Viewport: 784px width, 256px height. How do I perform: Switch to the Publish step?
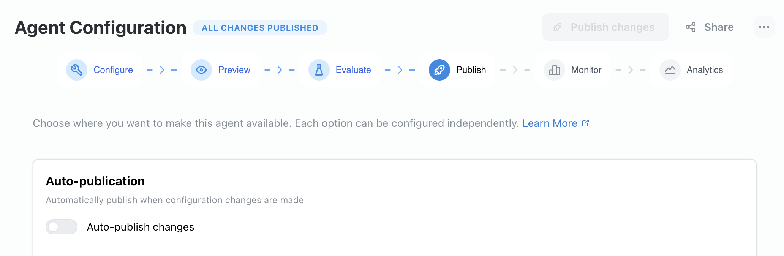coord(458,70)
